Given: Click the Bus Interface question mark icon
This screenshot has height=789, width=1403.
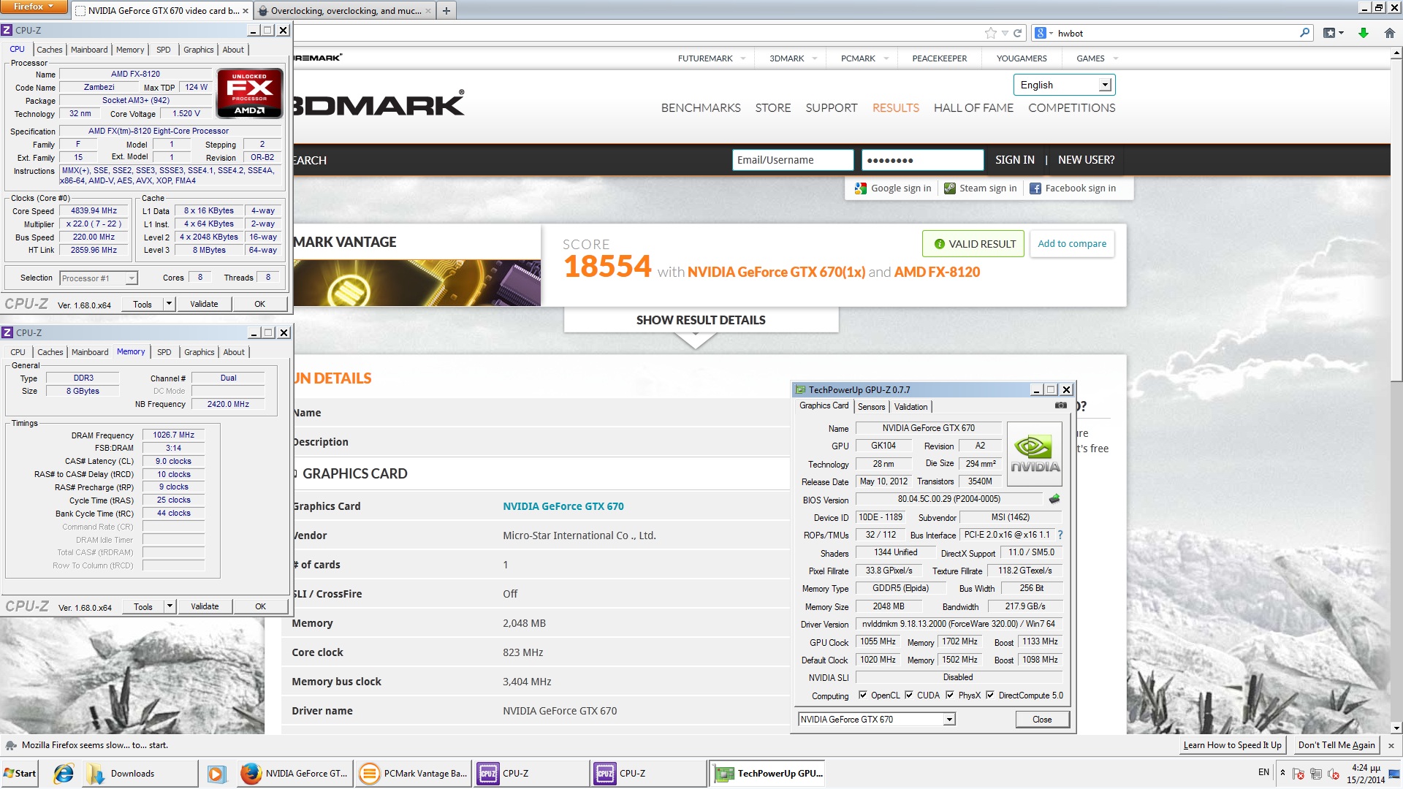Looking at the screenshot, I should coord(1060,535).
